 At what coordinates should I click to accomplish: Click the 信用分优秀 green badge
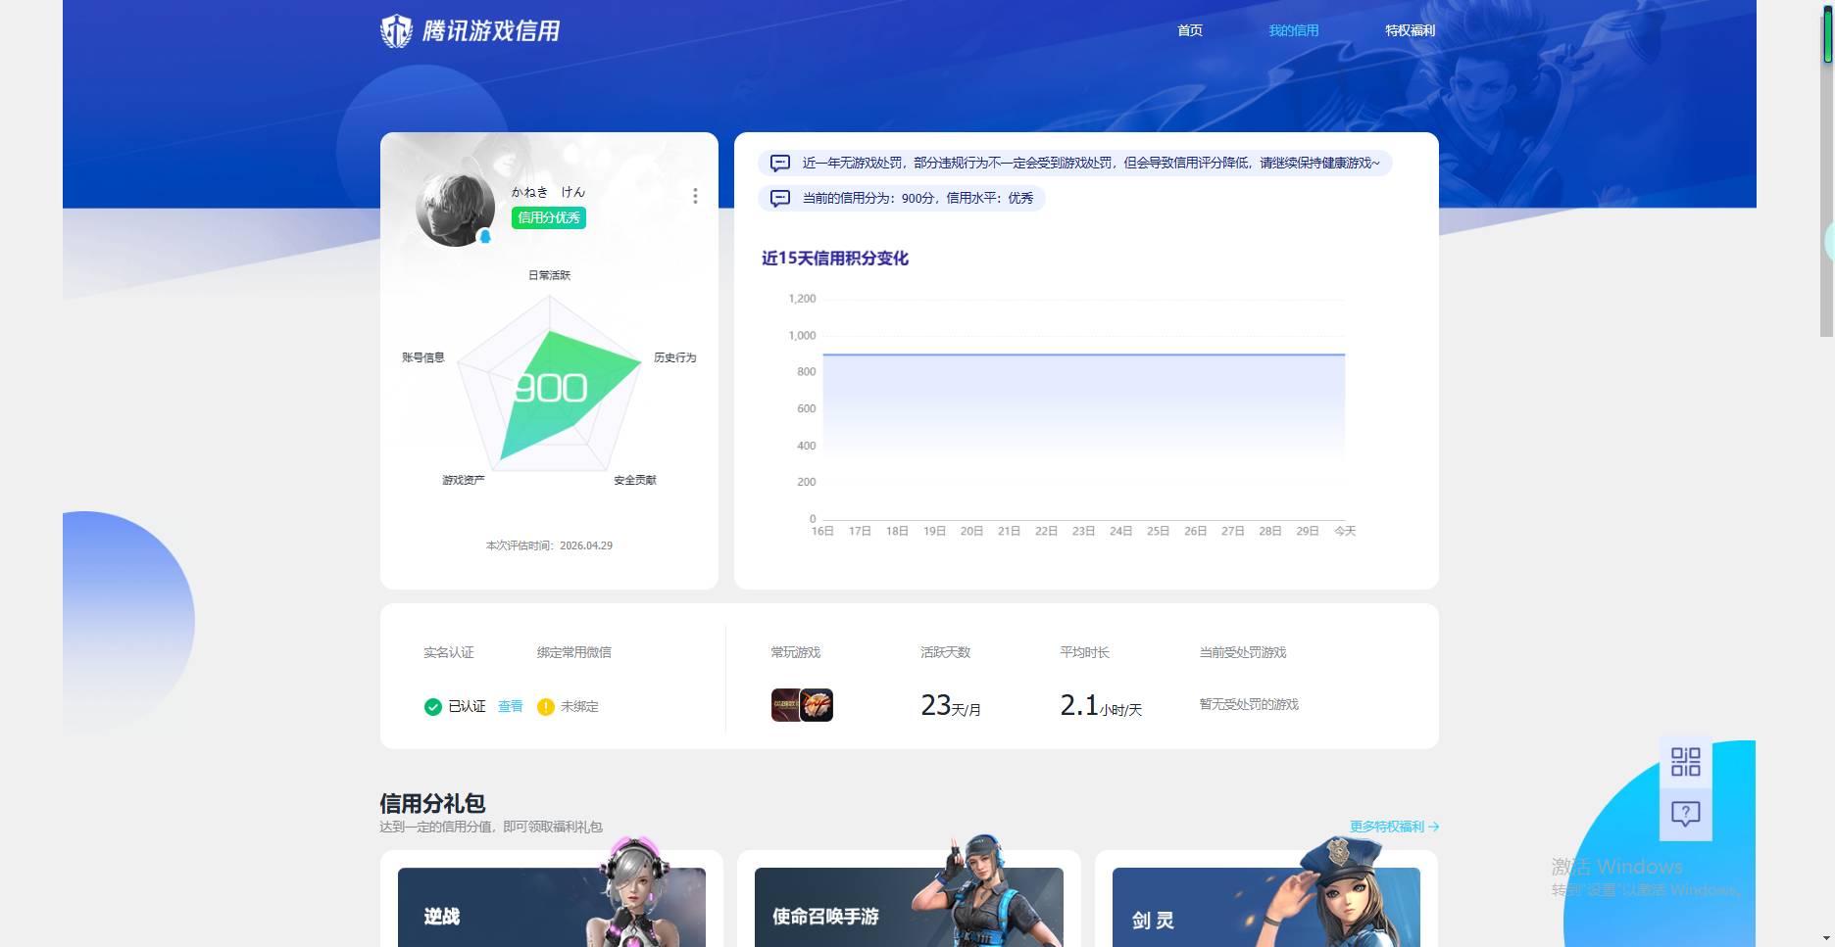pos(548,217)
